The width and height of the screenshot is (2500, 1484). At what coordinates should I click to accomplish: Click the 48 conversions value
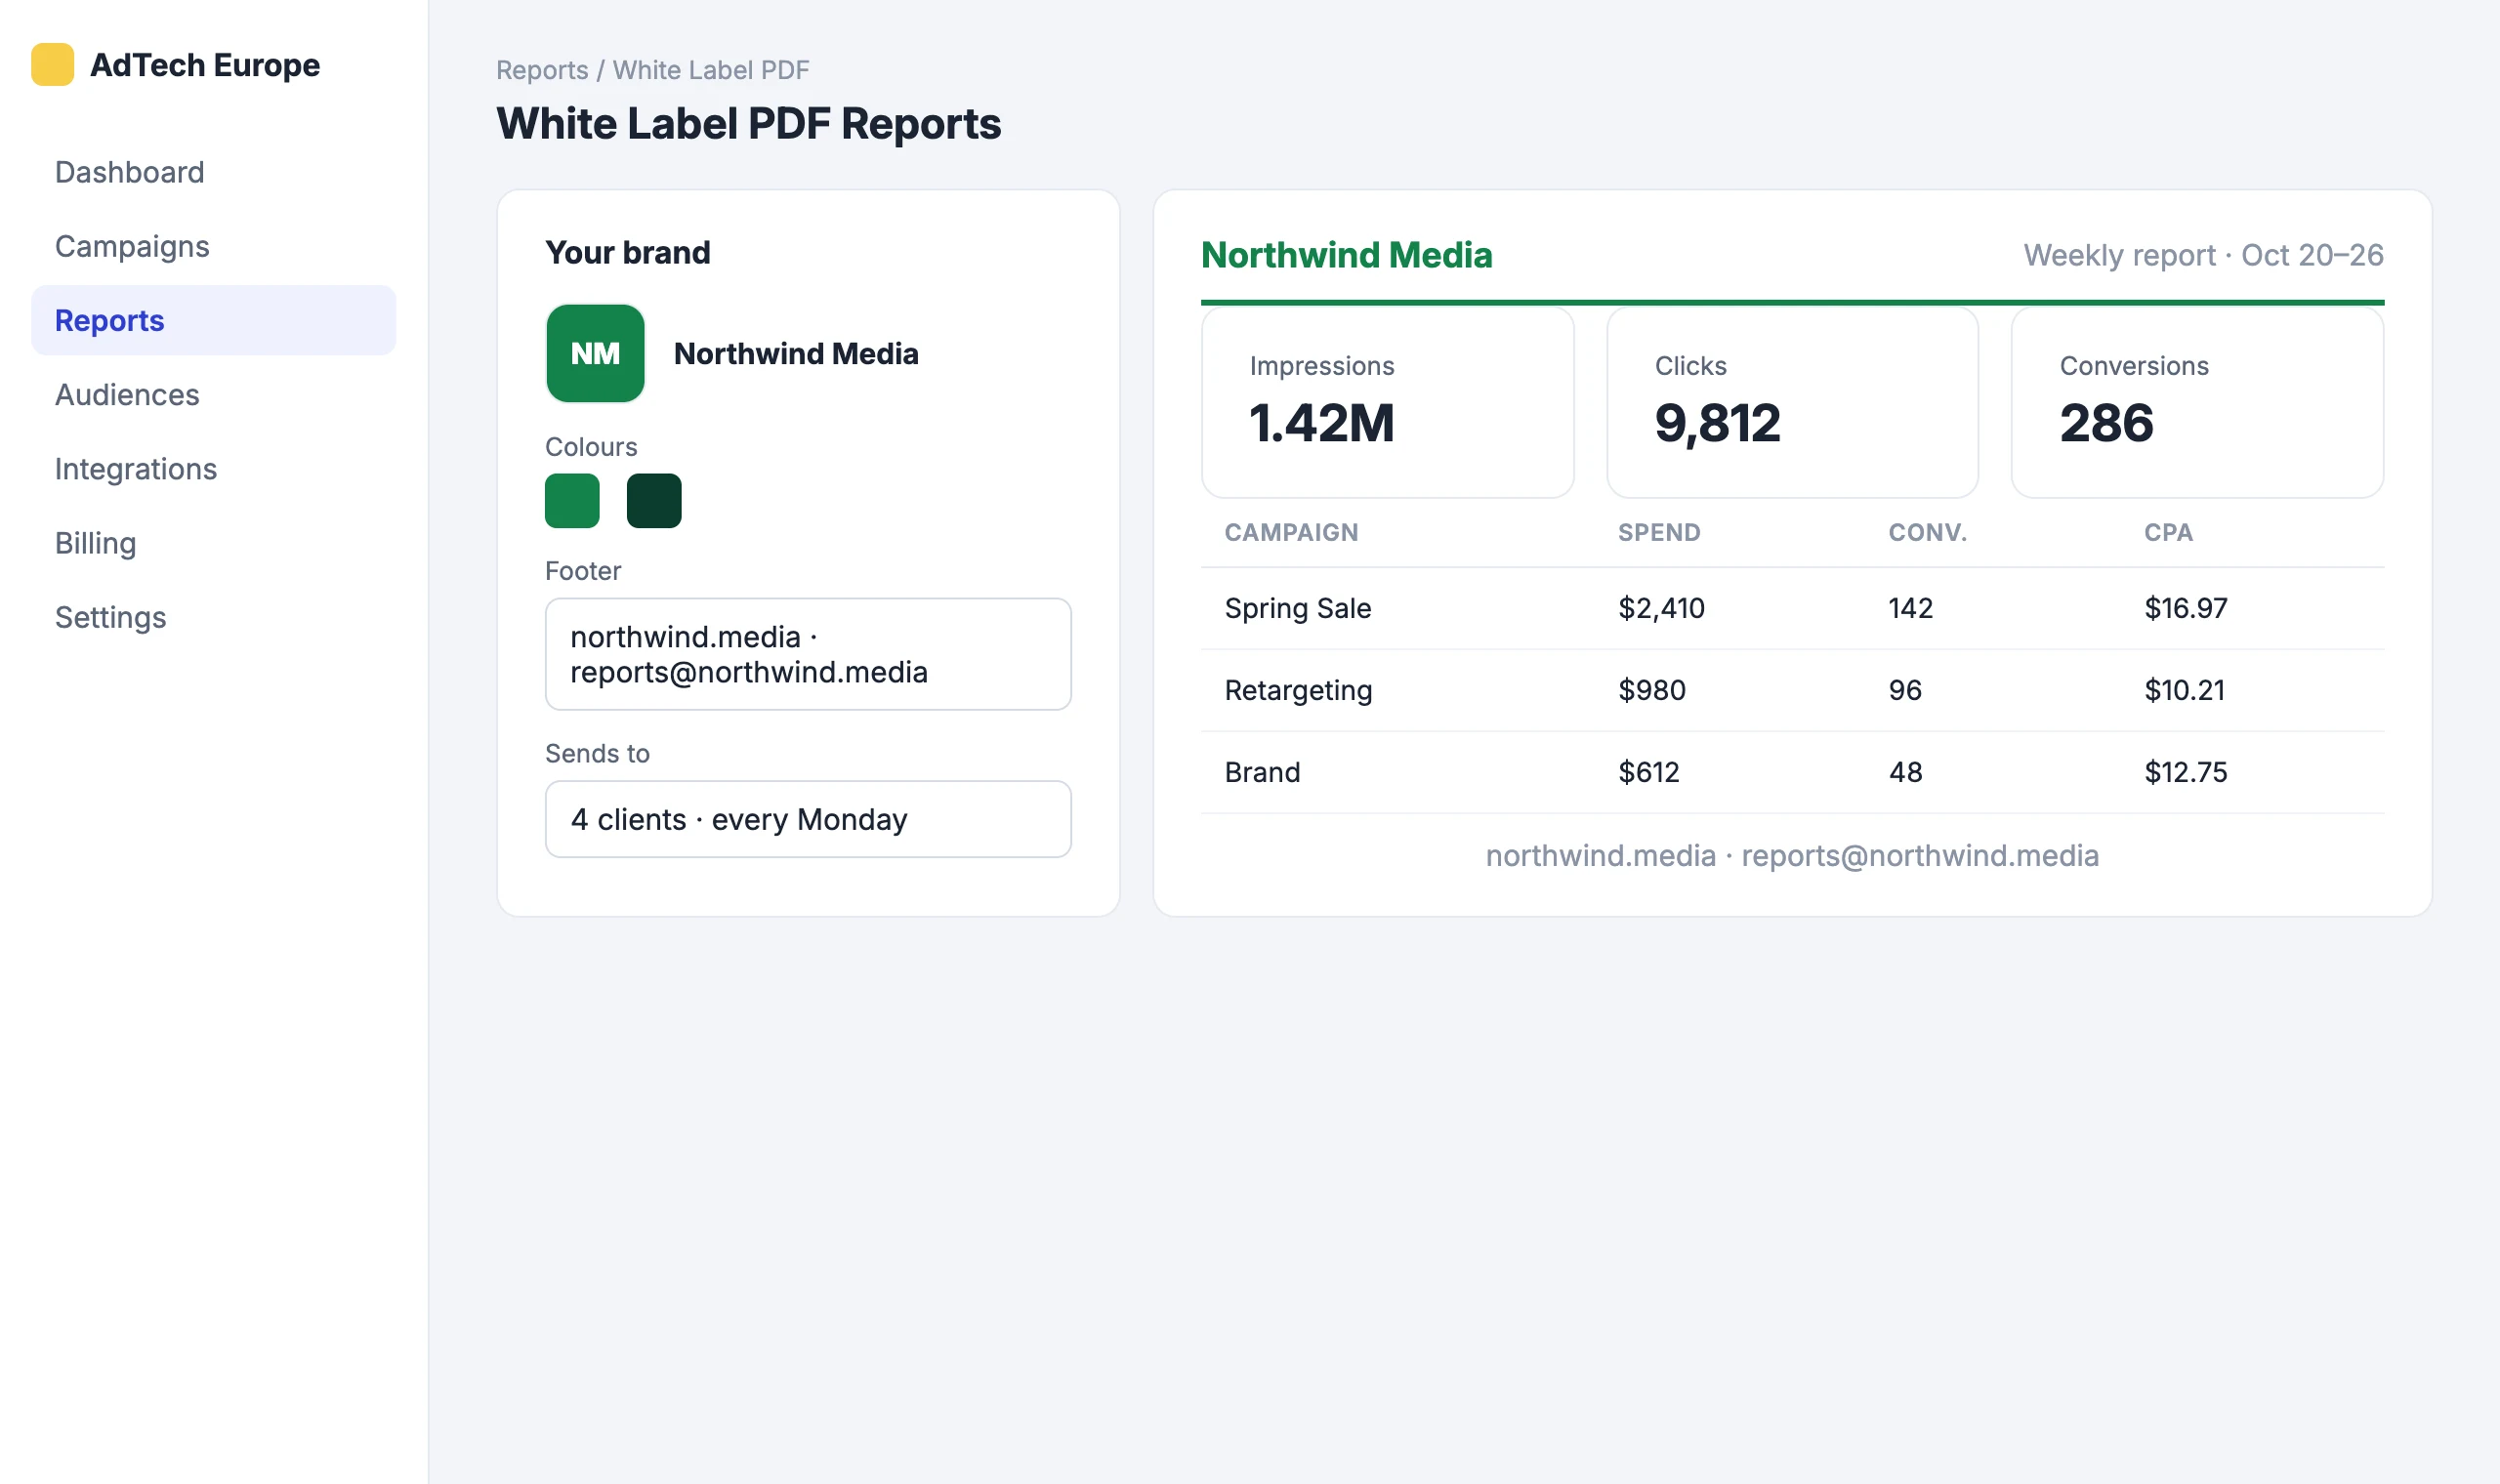[x=1905, y=772]
